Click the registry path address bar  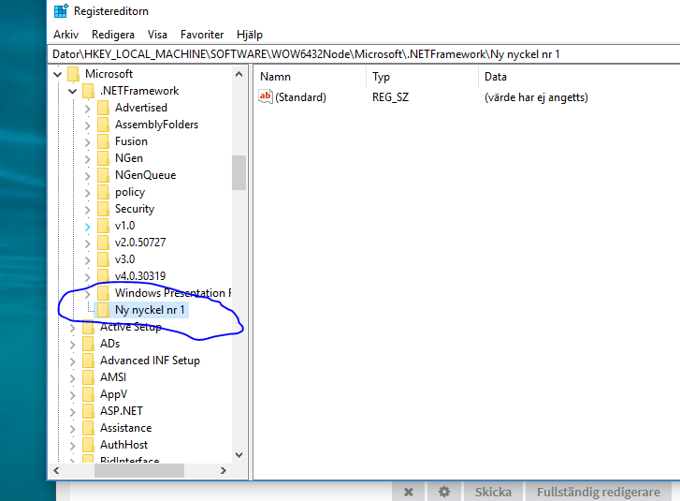tap(364, 54)
